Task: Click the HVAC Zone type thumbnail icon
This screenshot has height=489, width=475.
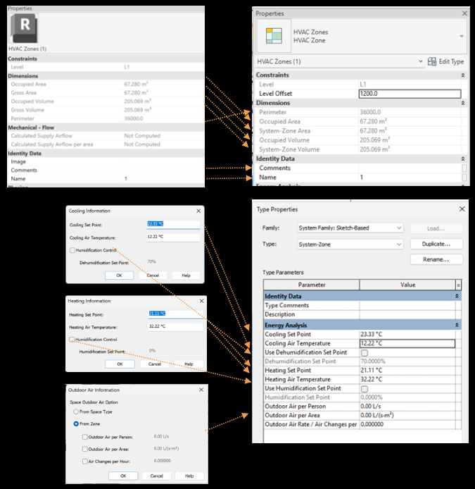Action: (272, 35)
